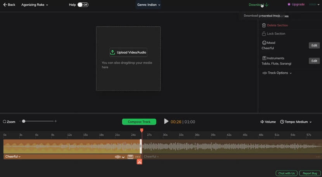Click the section boundary handle
This screenshot has height=177, width=322.
(x=141, y=146)
